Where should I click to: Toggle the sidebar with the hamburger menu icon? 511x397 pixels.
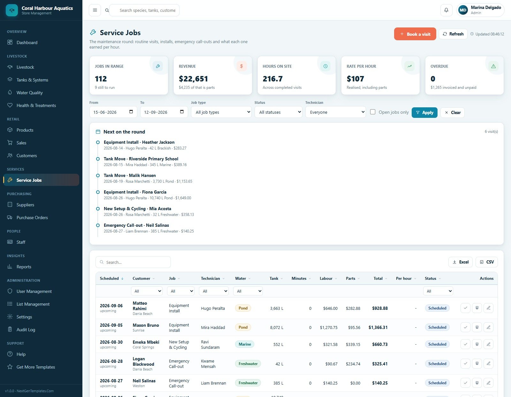click(x=95, y=10)
